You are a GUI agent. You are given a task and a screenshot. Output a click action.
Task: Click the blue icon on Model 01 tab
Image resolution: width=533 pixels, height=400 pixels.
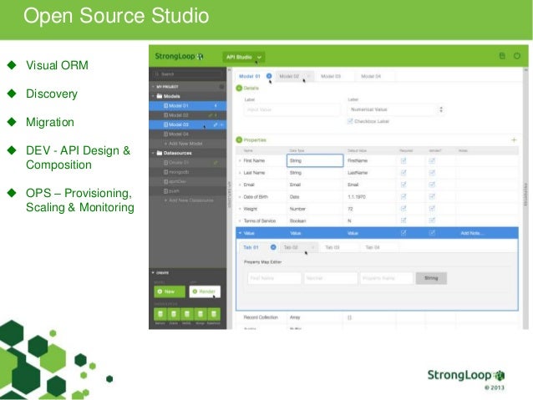click(269, 76)
